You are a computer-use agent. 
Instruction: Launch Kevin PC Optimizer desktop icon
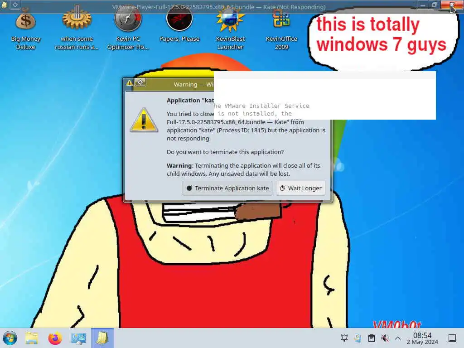pos(128,29)
